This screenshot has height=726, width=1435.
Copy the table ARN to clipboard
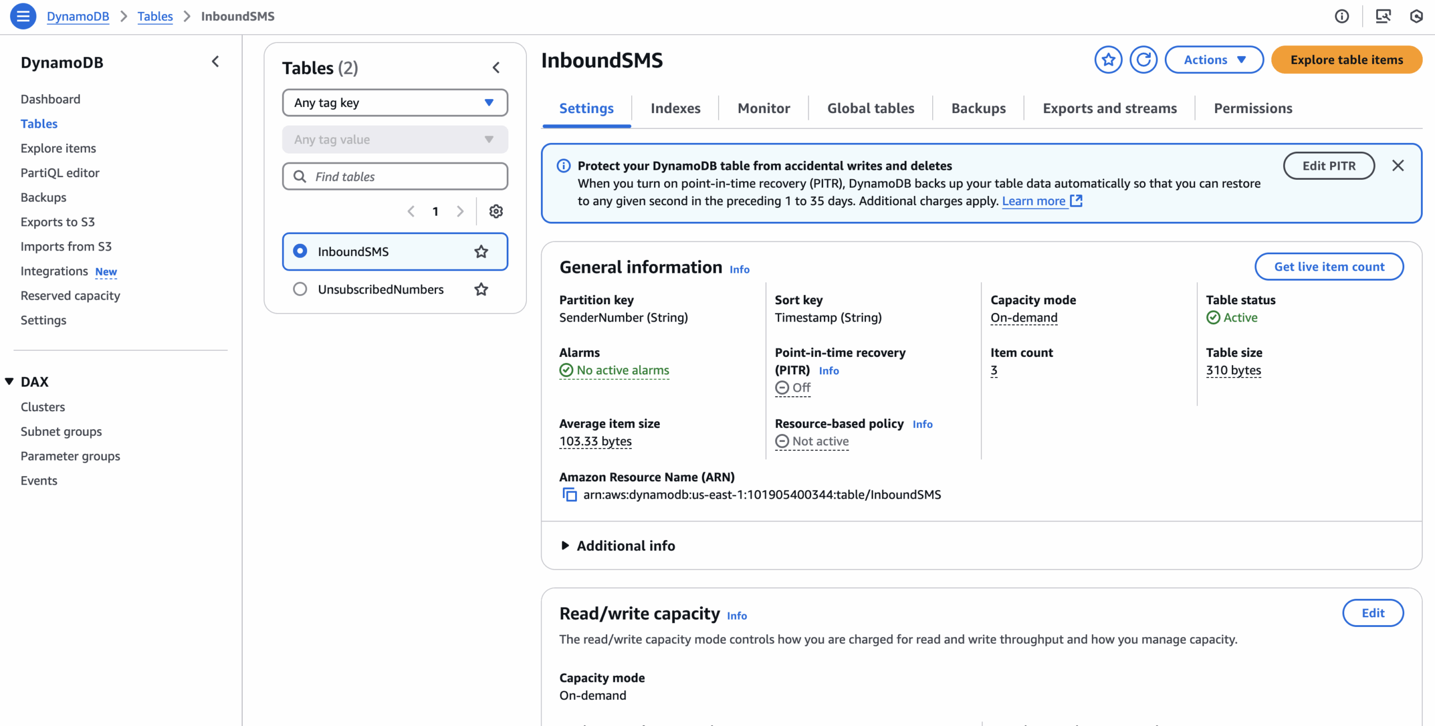click(570, 495)
